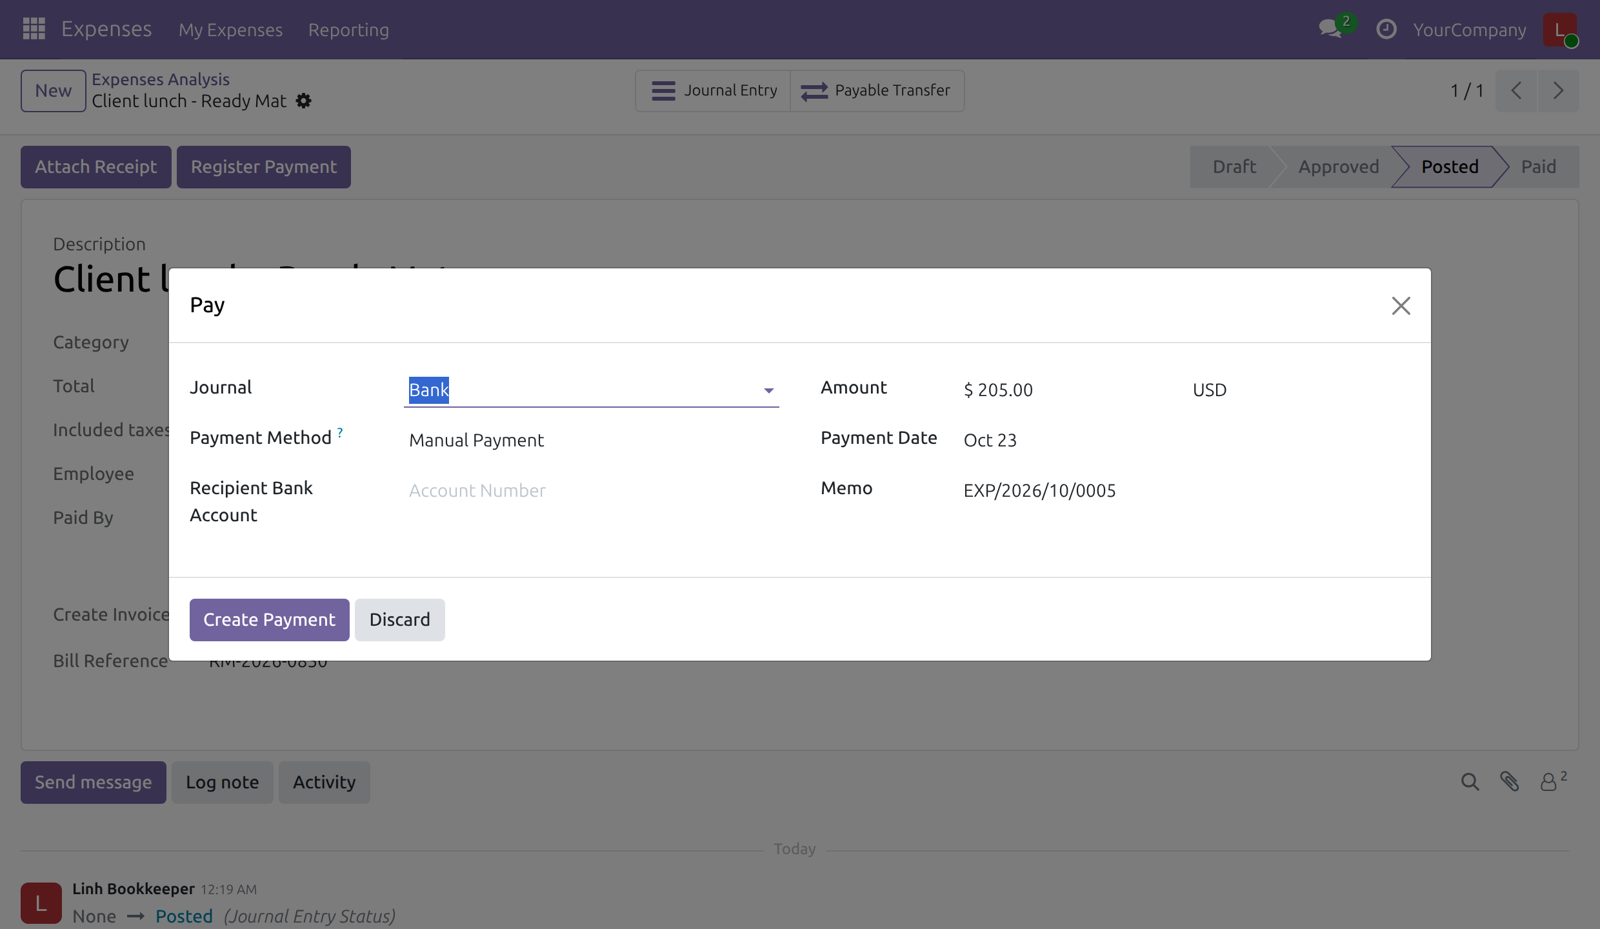Search chatter messages magnifier icon
Image resolution: width=1600 pixels, height=929 pixels.
(x=1470, y=782)
